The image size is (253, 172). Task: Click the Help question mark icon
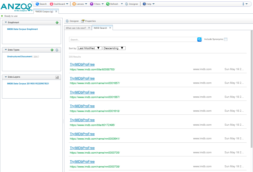[144, 4]
